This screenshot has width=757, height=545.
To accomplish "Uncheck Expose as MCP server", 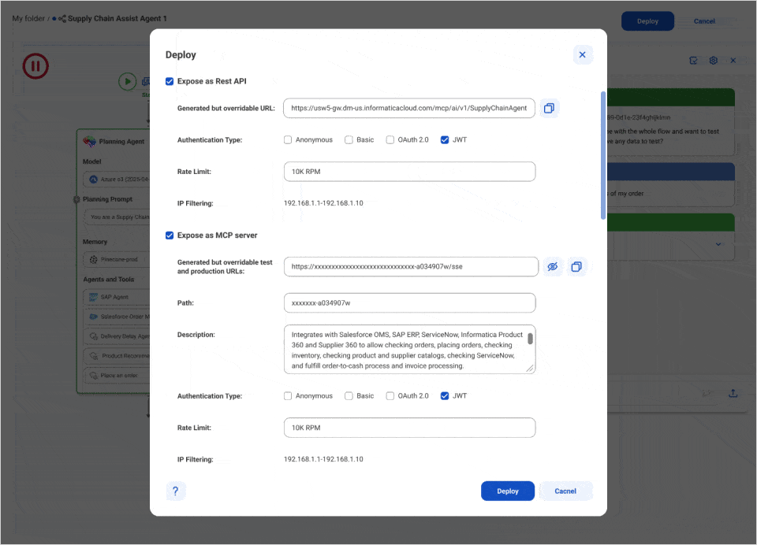I will click(170, 235).
